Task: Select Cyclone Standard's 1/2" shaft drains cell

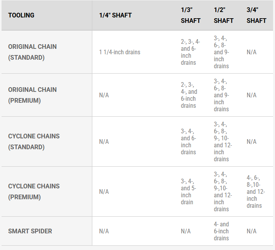Action: 223,141
